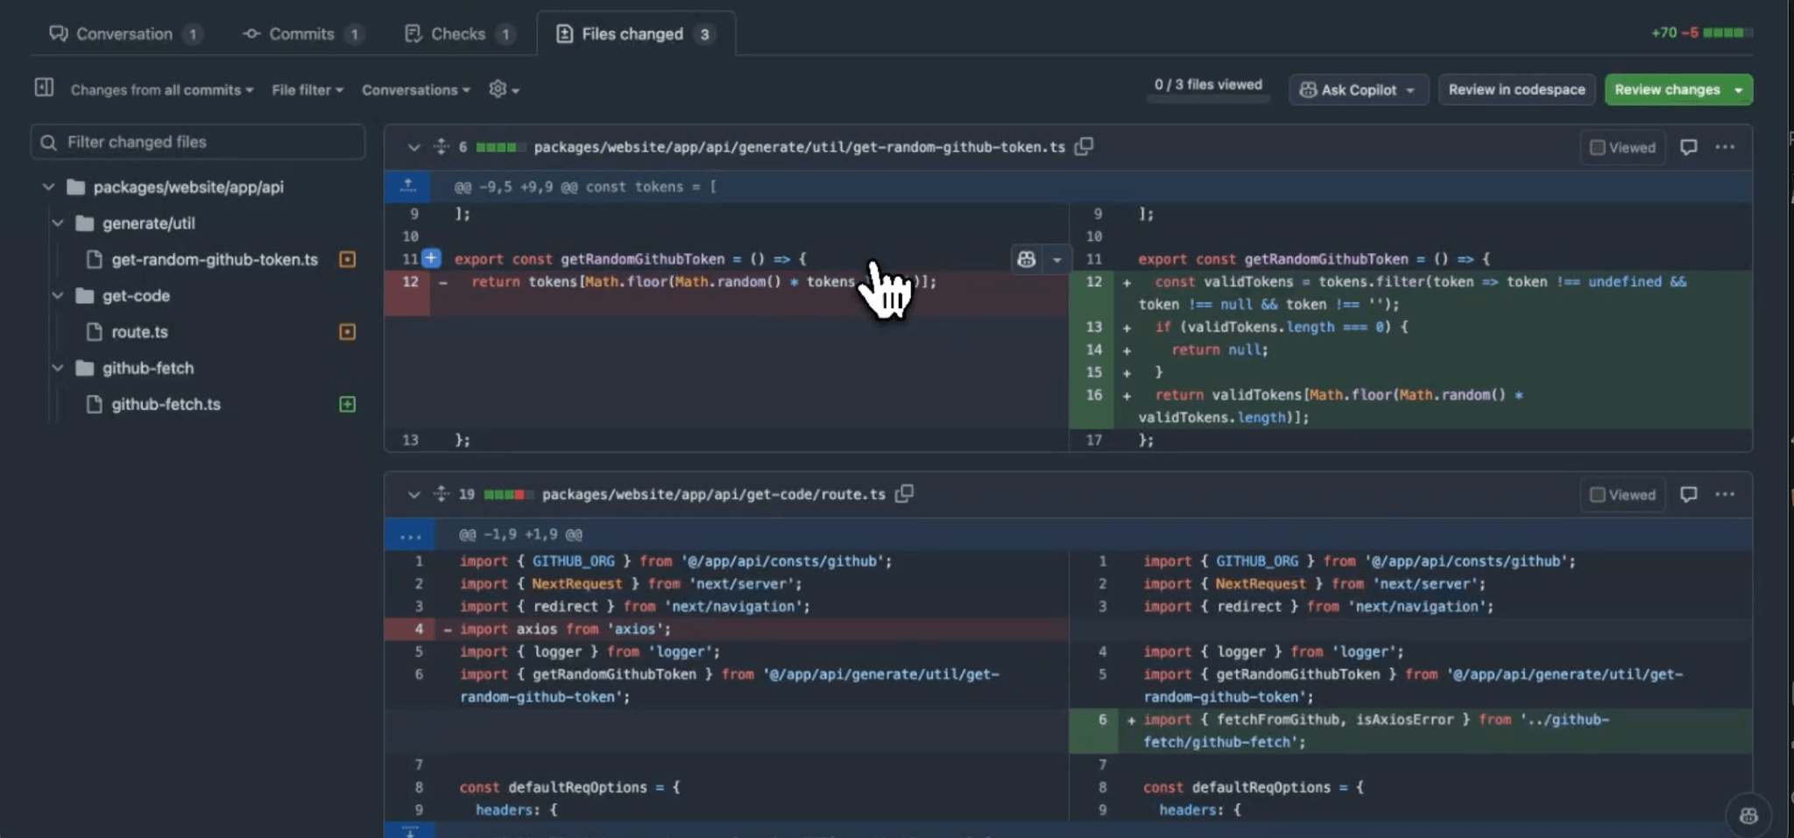The width and height of the screenshot is (1794, 838).
Task: Open Review in codespace
Action: pyautogui.click(x=1516, y=88)
